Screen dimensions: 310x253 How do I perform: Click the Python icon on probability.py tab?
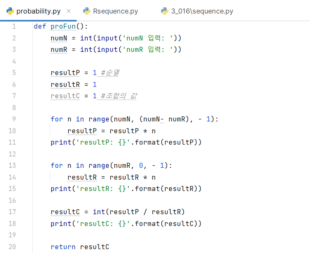(x=10, y=11)
